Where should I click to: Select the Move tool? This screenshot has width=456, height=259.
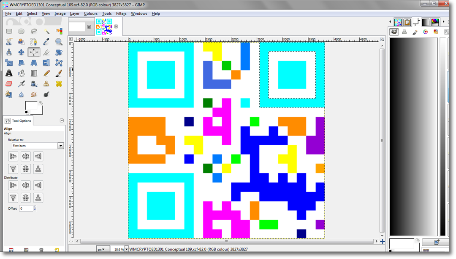tap(21, 52)
